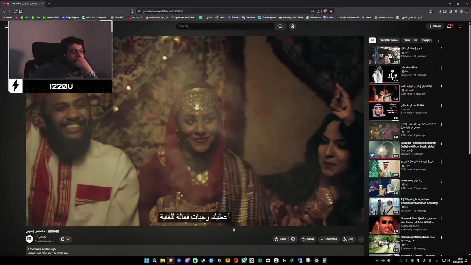Open the account avatar menu

pyautogui.click(x=460, y=26)
